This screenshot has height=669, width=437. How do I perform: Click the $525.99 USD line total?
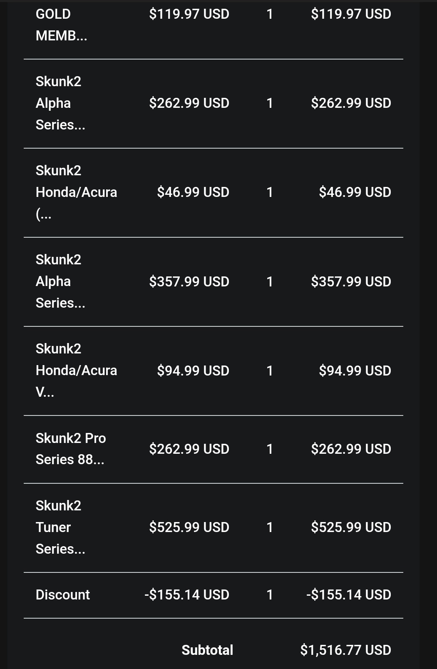351,527
